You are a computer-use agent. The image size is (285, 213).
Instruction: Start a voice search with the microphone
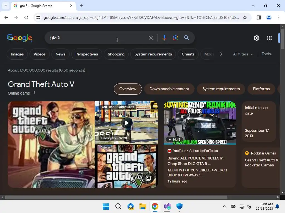click(x=164, y=38)
